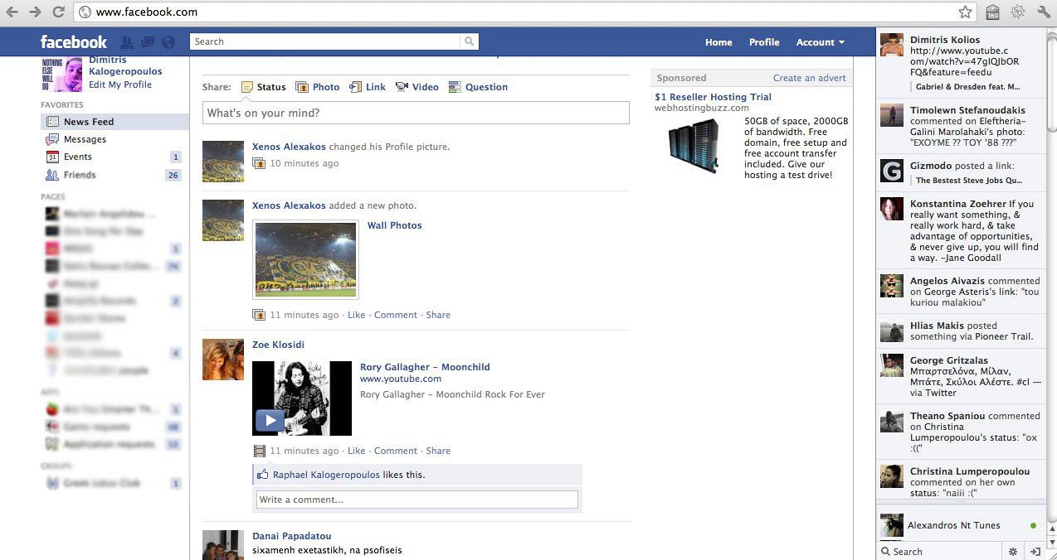
Task: Click Create an advert link
Action: (x=810, y=78)
